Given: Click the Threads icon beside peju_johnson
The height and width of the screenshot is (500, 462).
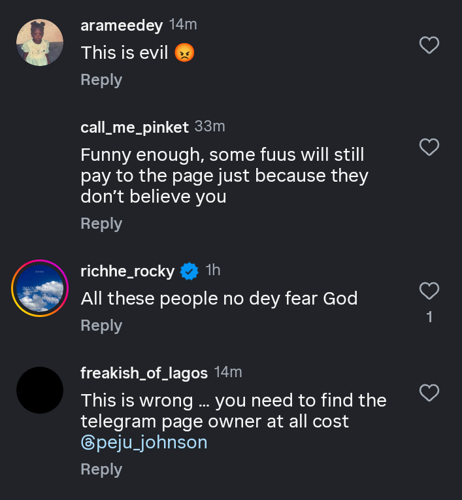Looking at the screenshot, I should pos(88,442).
